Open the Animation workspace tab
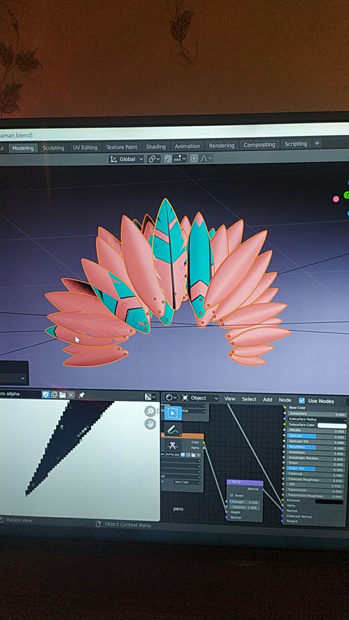This screenshot has height=620, width=349. (187, 146)
